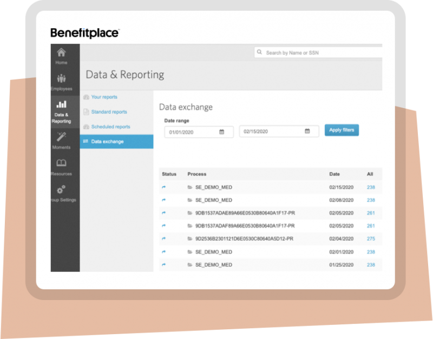Click the folder icon beside 9DB1537ADAE process
This screenshot has width=433, height=339.
(190, 213)
